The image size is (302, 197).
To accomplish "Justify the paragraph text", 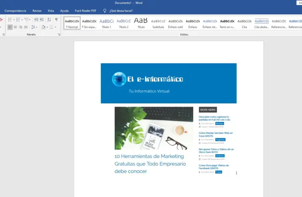I will point(26,27).
